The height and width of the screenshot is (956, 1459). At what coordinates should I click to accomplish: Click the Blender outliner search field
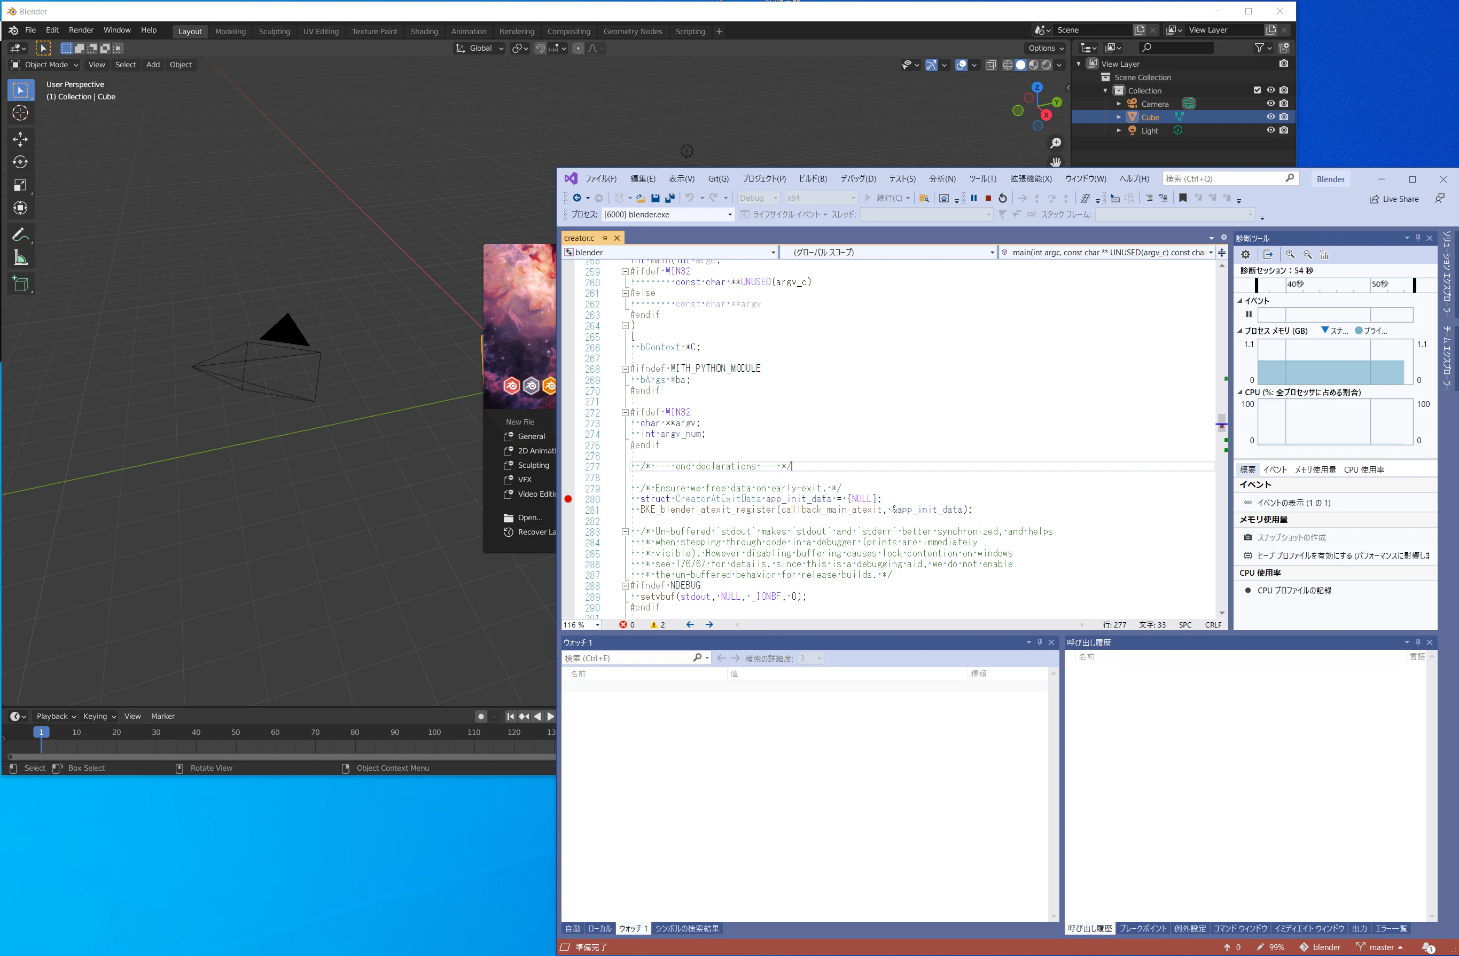1176,48
